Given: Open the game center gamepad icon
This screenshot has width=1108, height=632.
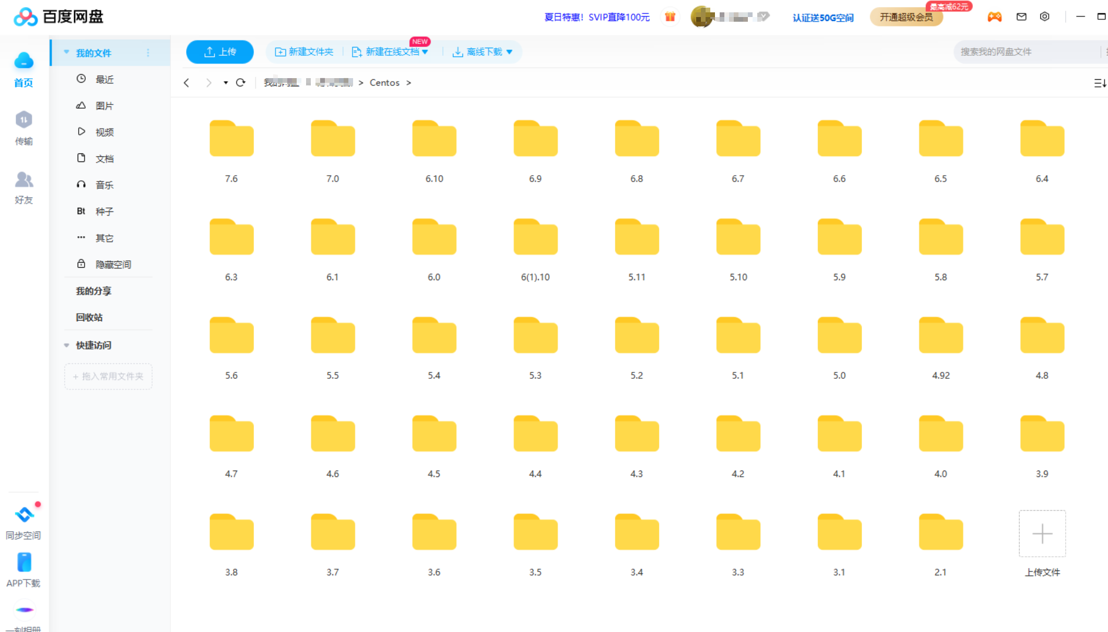Looking at the screenshot, I should tap(995, 16).
